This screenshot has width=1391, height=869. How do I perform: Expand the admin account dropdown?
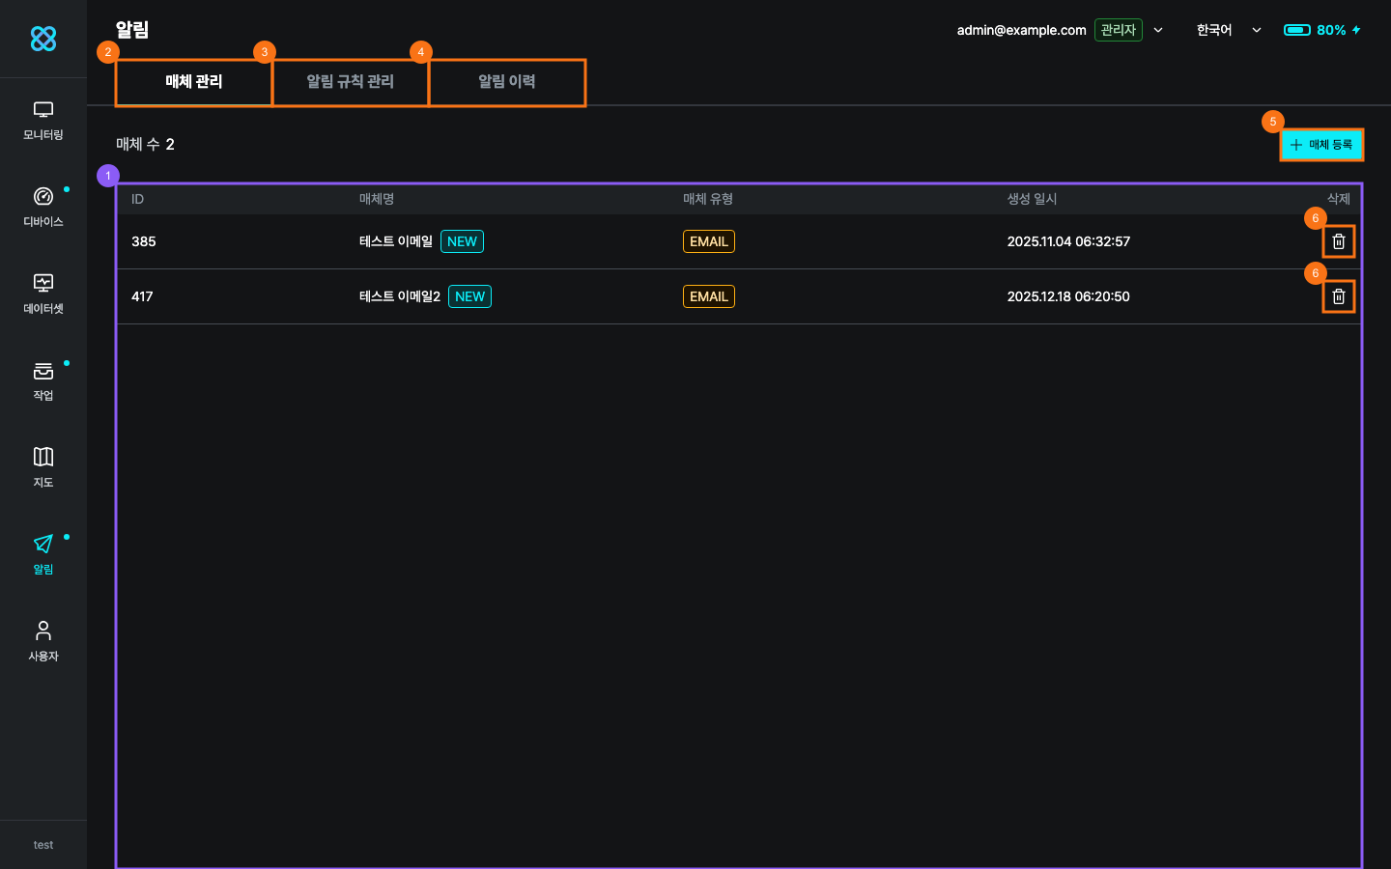[1158, 30]
